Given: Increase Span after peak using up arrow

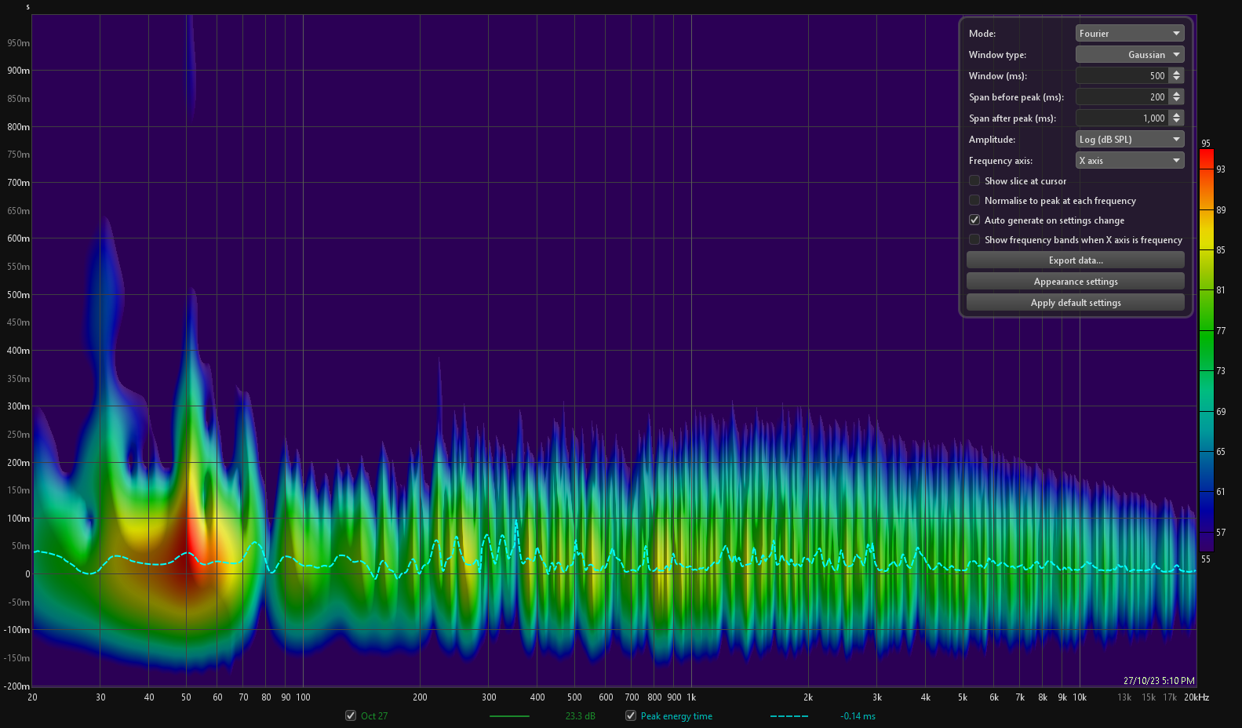Looking at the screenshot, I should tap(1176, 115).
